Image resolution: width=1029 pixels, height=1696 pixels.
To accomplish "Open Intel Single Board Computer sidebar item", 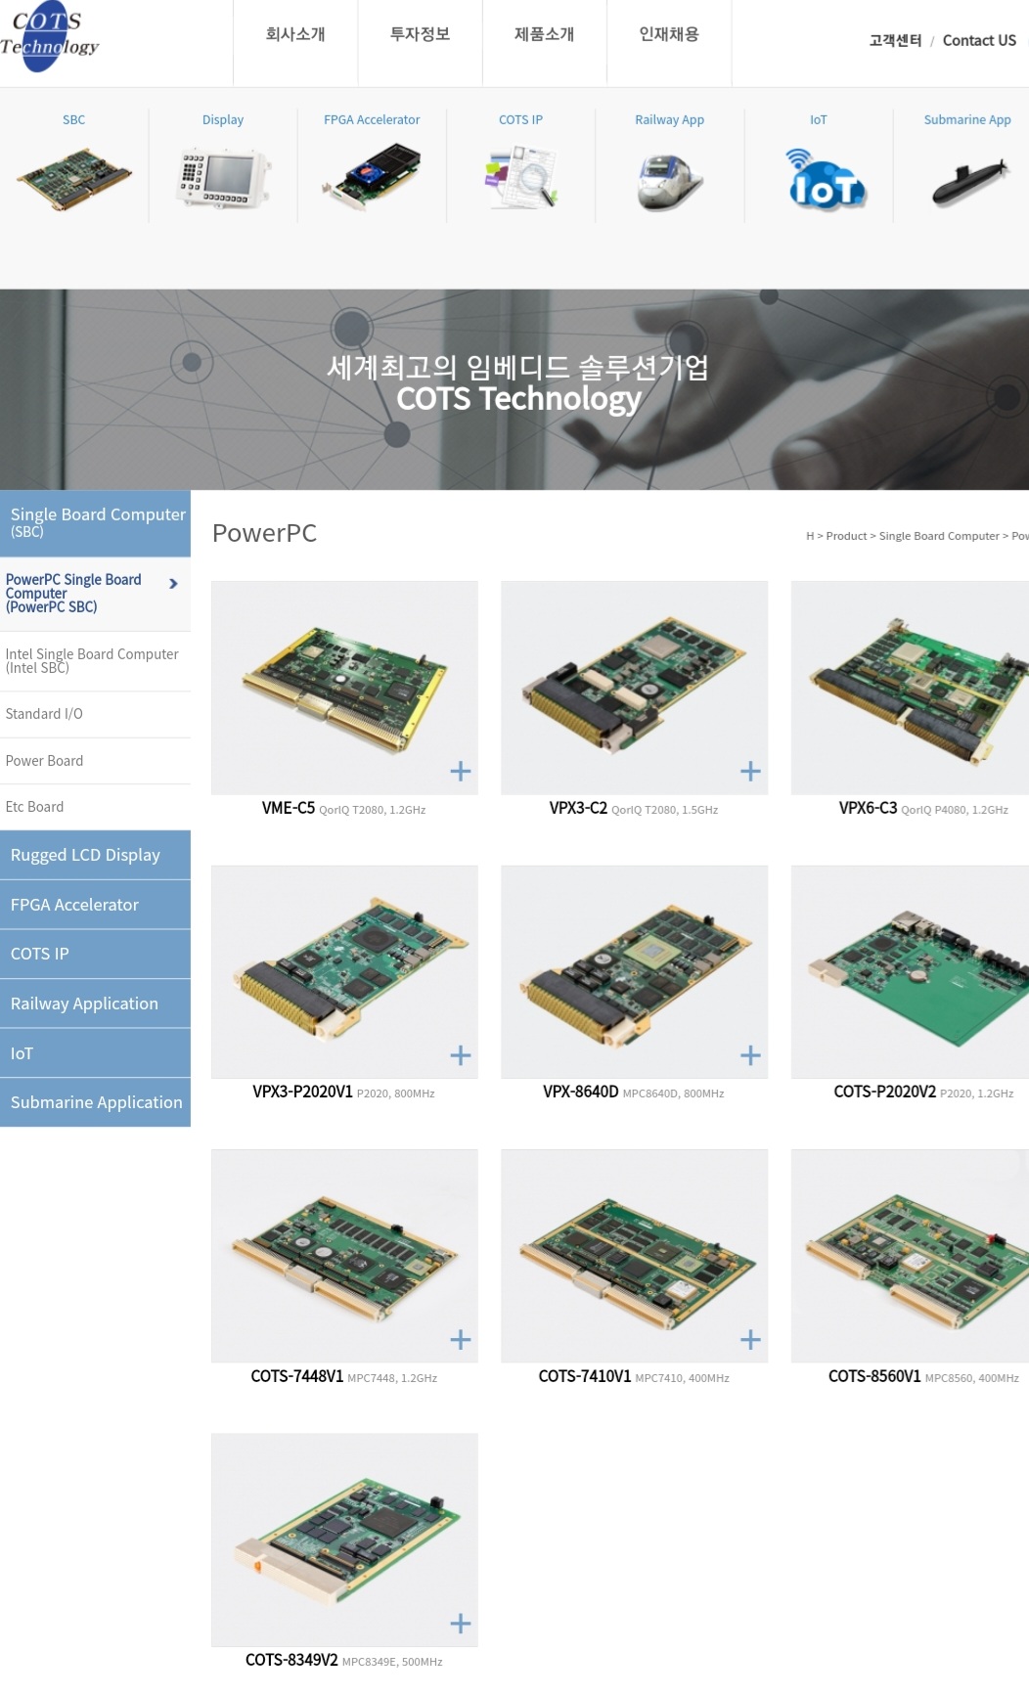I will [95, 661].
